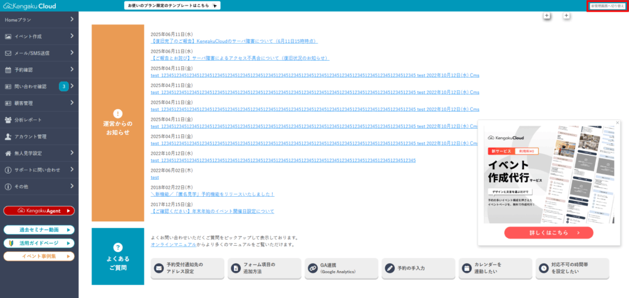Viewport: 629px width, 298px height.
Task: Click the people icon for 分析レポート
Action: [8, 120]
